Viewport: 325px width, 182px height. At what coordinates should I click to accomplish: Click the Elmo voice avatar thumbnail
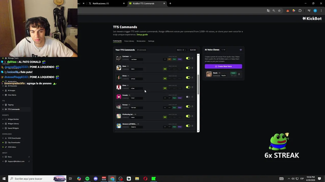[119, 87]
